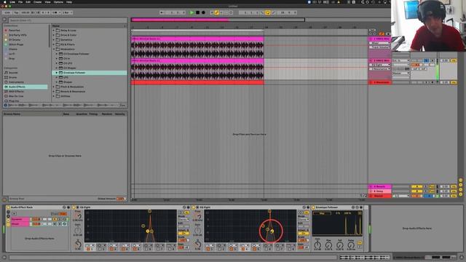Toggle the Envelope Follower device activator
466x262 pixels.
313,207
